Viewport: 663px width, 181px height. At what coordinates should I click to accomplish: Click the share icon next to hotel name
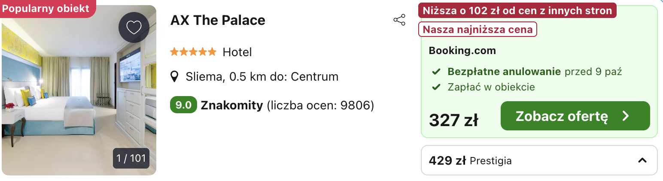[x=399, y=20]
